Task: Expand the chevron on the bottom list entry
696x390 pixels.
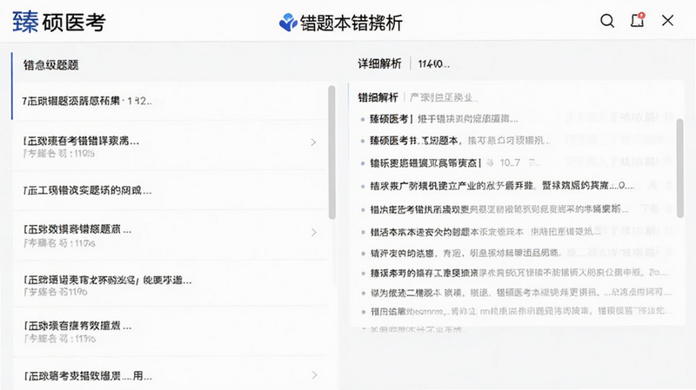Action: (x=314, y=375)
